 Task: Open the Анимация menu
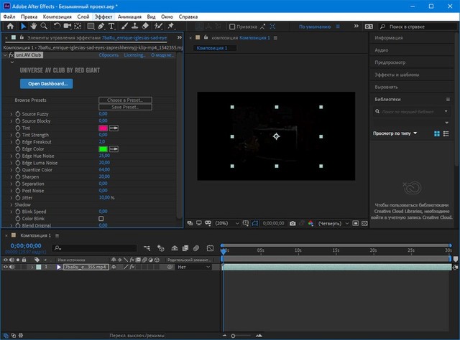point(129,15)
